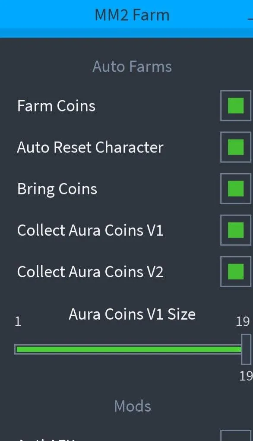
Task: Click the Aura Coins V1 Size title
Action: click(132, 314)
